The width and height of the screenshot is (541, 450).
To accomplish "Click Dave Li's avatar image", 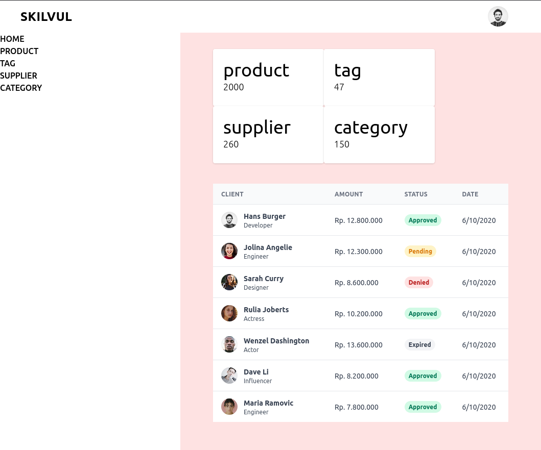I will (229, 376).
